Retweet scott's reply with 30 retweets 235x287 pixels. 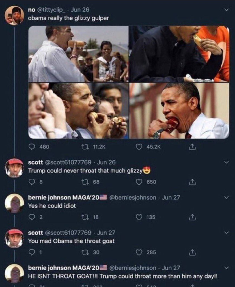[x=85, y=252]
